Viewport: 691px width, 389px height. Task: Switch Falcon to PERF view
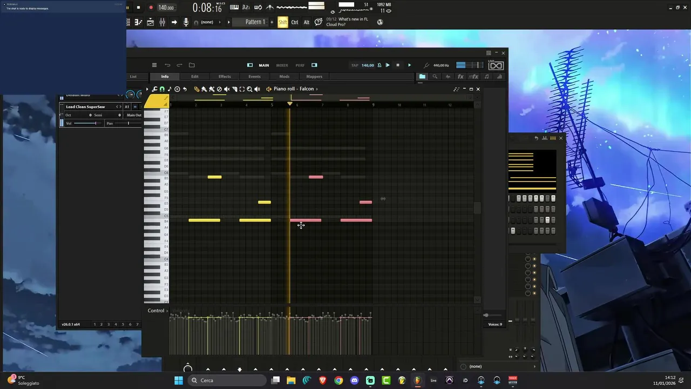point(300,65)
